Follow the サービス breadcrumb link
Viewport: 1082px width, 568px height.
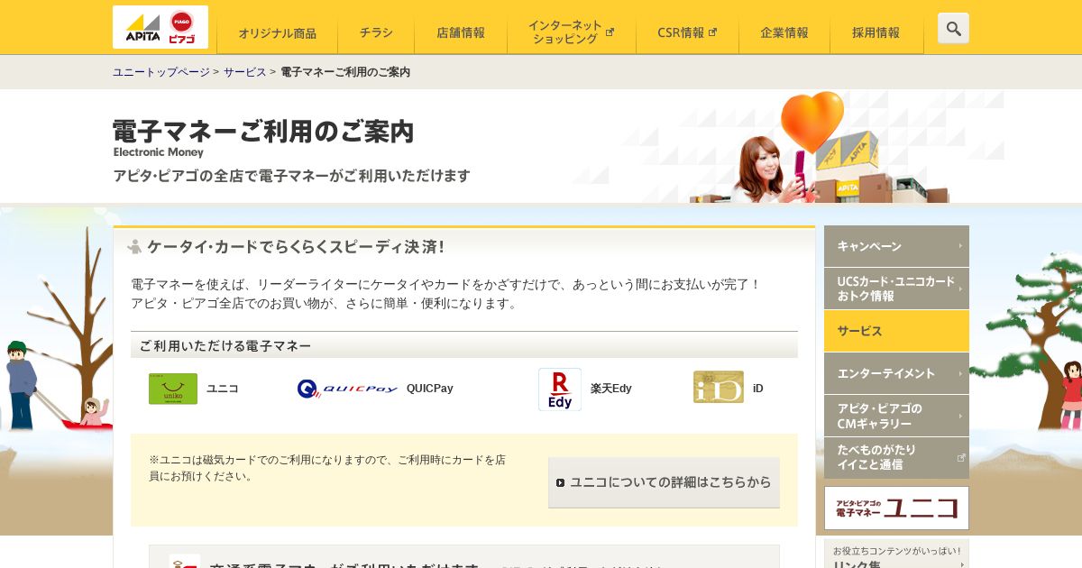pyautogui.click(x=245, y=72)
